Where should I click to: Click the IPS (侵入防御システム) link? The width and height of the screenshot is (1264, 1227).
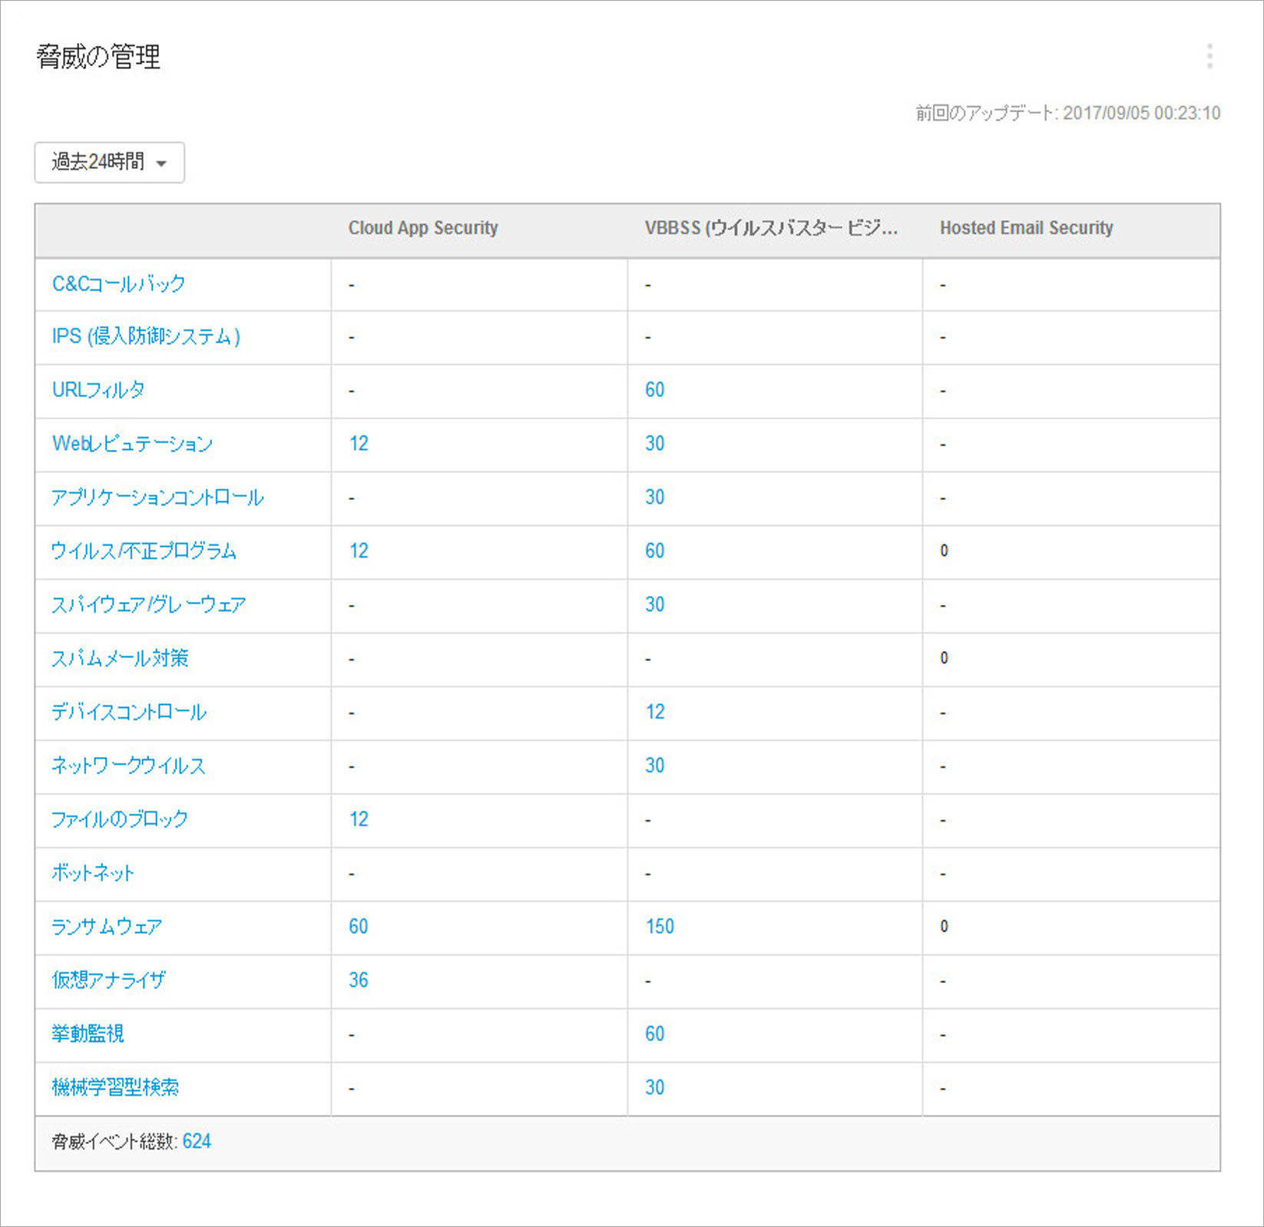[146, 337]
